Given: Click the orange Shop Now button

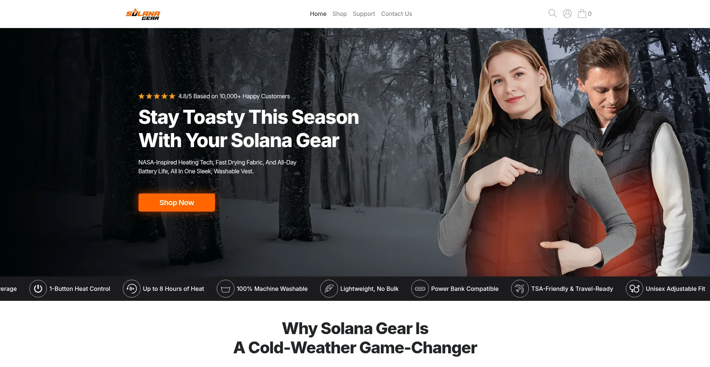Looking at the screenshot, I should tap(177, 203).
